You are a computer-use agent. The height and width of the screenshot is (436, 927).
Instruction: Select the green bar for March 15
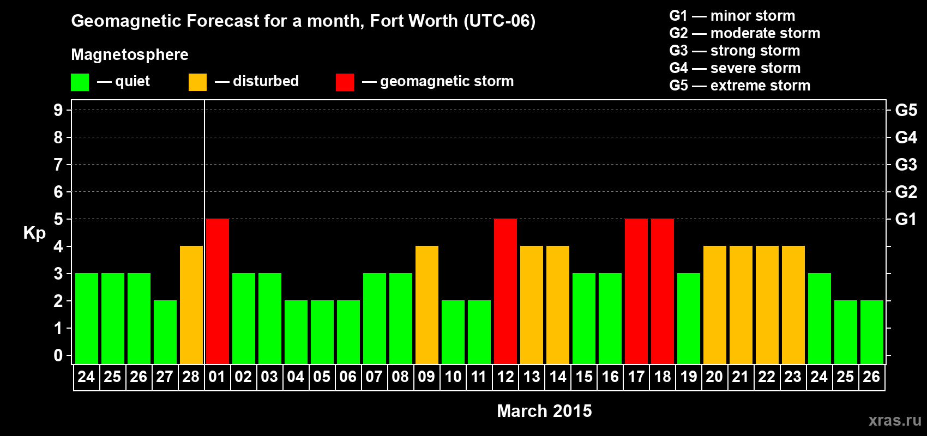click(x=584, y=318)
